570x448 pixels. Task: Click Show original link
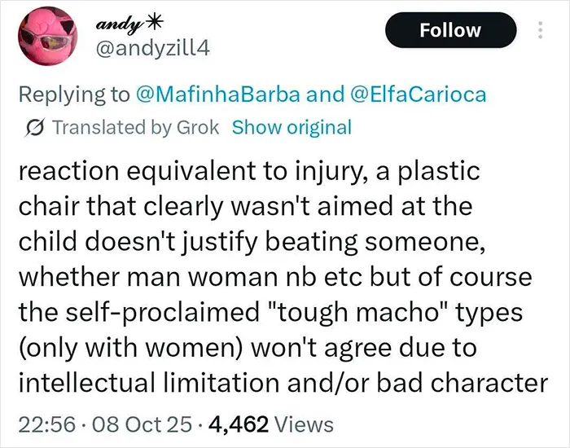[x=292, y=127]
